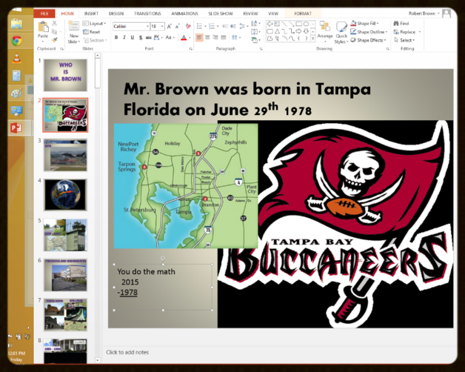Select the down arrow shape in the shapes gallery
Image resolution: width=465 pixels, height=372 pixels.
306,31
